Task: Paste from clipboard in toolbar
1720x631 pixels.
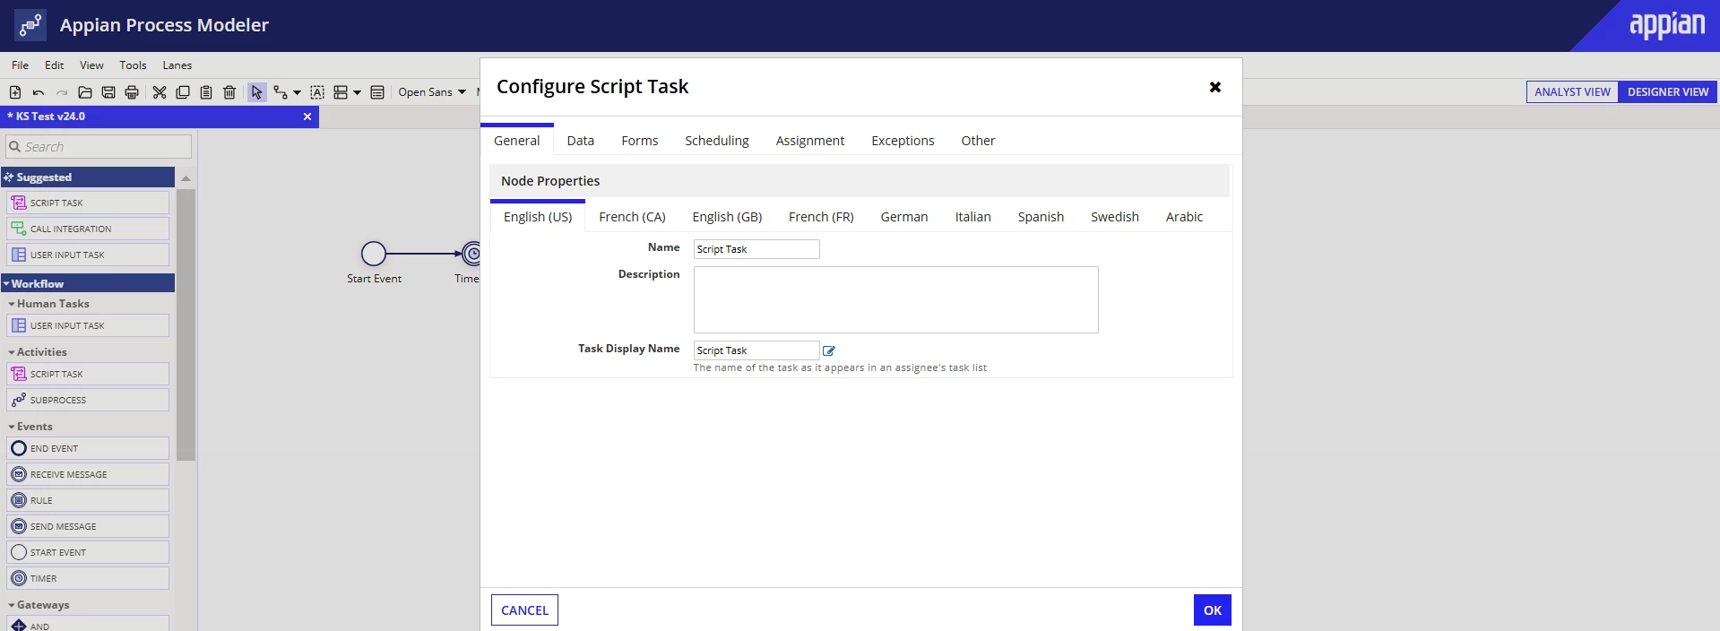Action: pos(206,92)
